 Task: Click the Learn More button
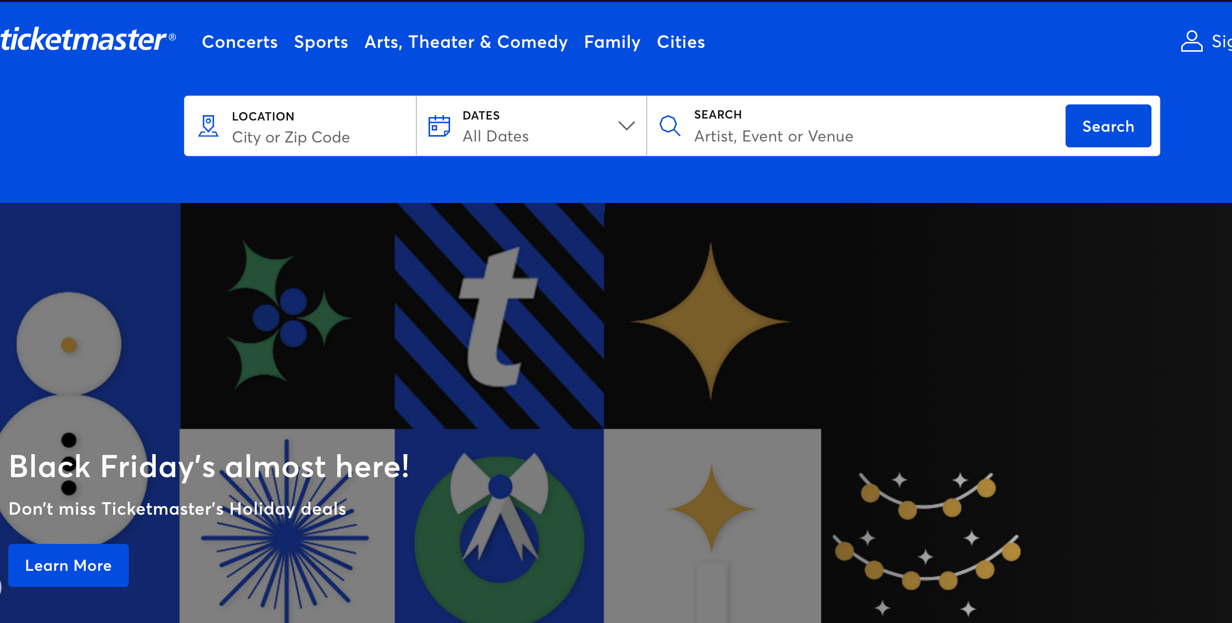click(68, 565)
